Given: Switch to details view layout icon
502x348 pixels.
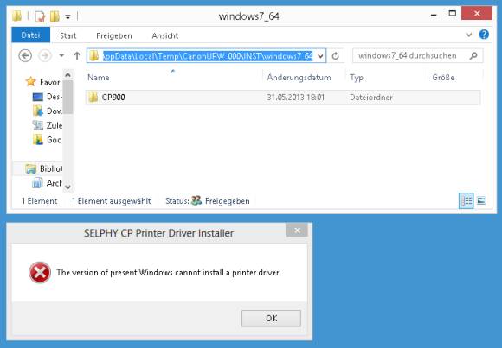Looking at the screenshot, I should (467, 200).
